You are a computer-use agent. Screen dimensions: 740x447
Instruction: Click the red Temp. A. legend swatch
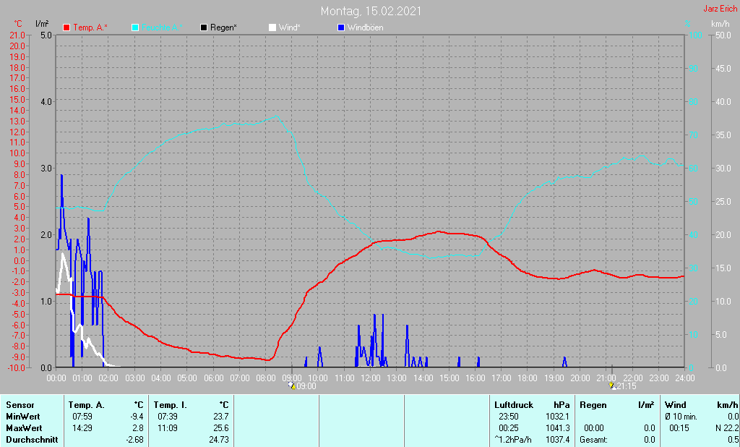point(66,28)
